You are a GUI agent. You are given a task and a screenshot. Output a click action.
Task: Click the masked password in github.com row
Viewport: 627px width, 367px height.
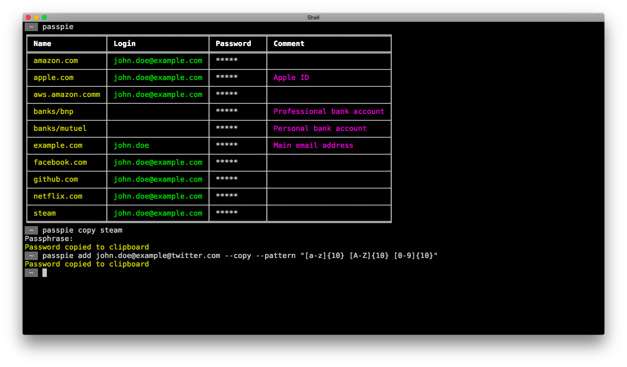227,178
